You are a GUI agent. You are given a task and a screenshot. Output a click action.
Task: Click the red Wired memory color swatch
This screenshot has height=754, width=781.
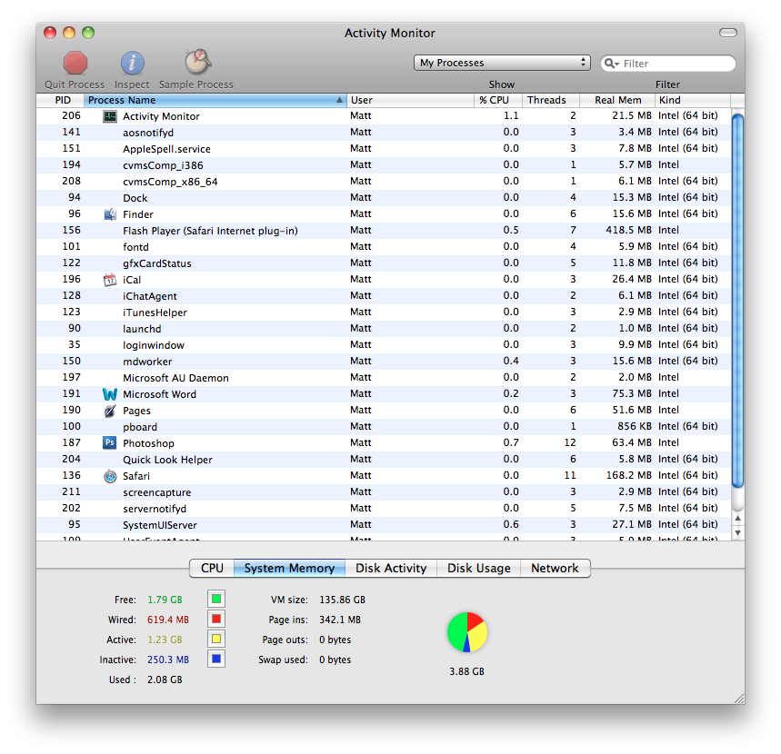coord(216,619)
